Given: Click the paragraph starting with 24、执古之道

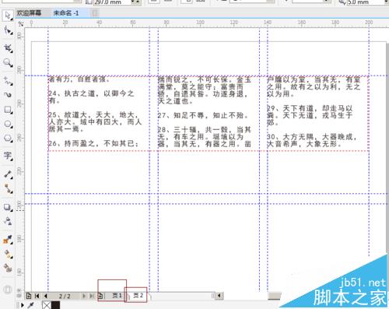Looking at the screenshot, I should (92, 97).
